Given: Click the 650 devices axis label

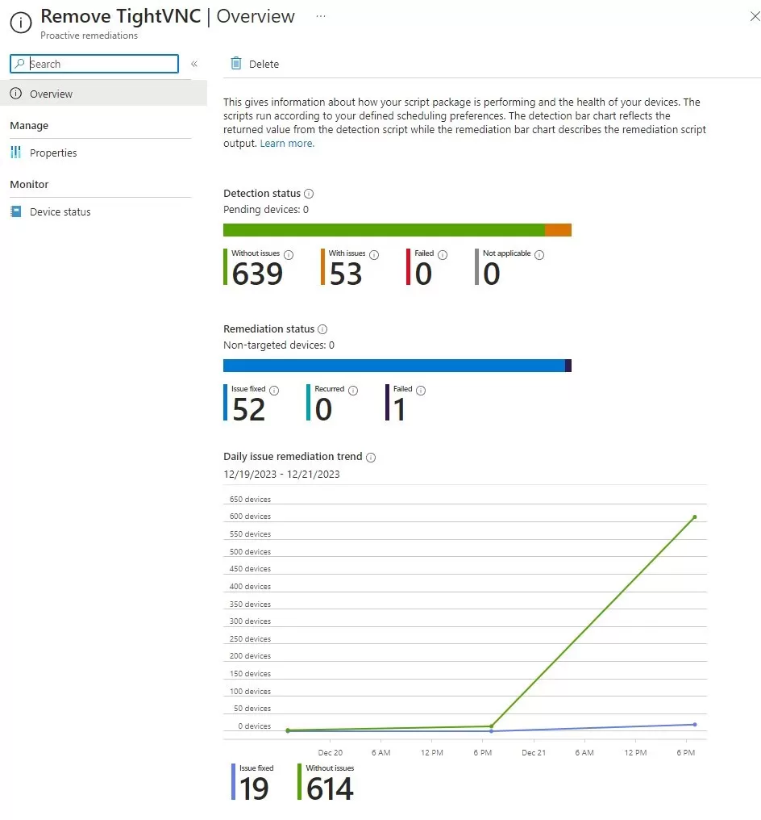Looking at the screenshot, I should pos(250,500).
